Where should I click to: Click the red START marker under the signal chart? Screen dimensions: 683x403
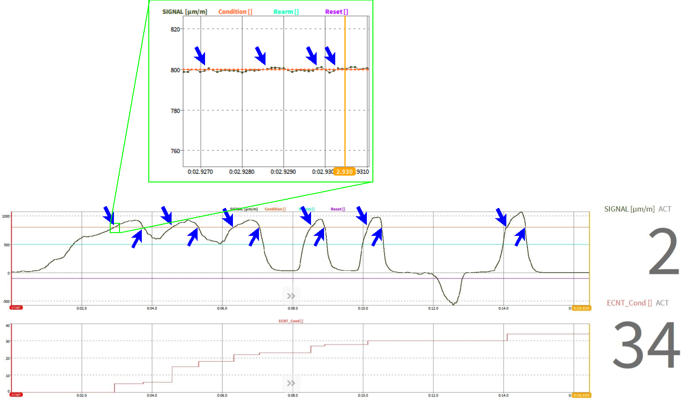point(16,308)
